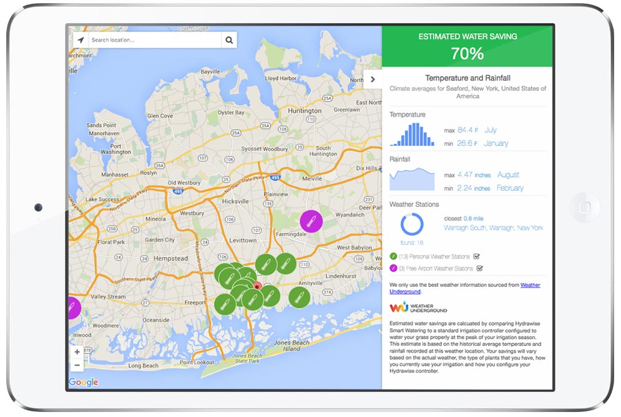
Task: Toggle Free Airport Weather Stations checkbox
Action: (x=479, y=269)
